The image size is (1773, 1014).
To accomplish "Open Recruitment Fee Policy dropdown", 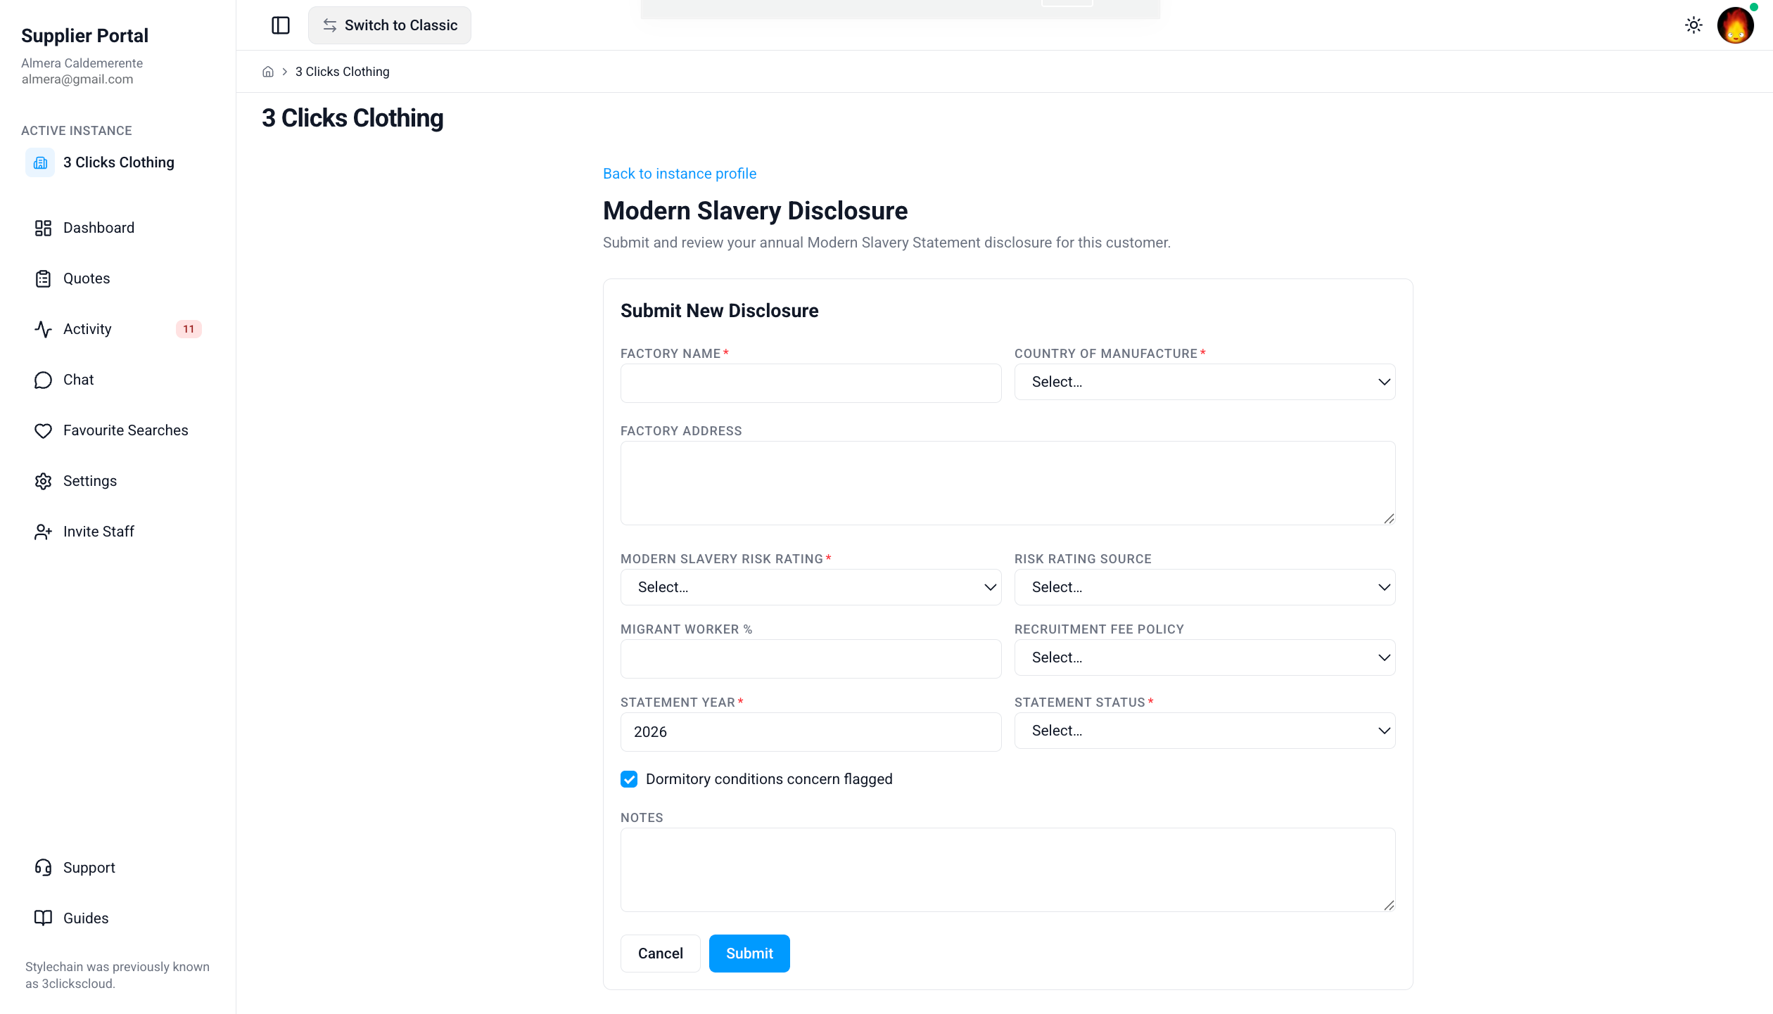I will 1205,657.
